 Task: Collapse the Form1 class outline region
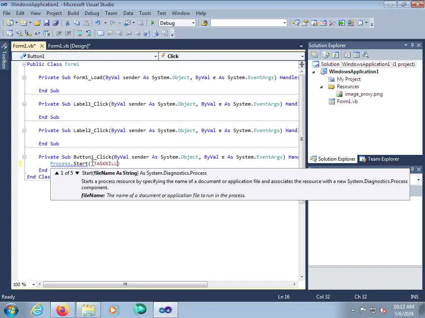(24, 64)
